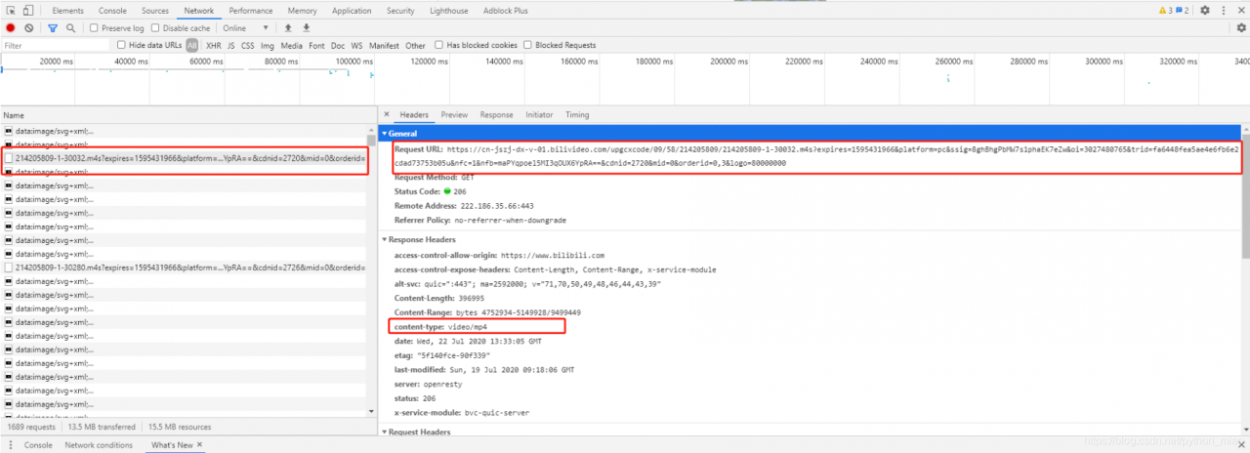Screen dimensions: 1250x453
Task: Filter requests by WS
Action: (356, 45)
